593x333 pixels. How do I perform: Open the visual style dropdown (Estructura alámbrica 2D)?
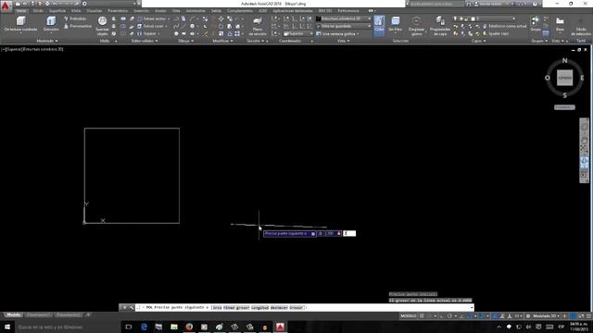pyautogui.click(x=344, y=18)
